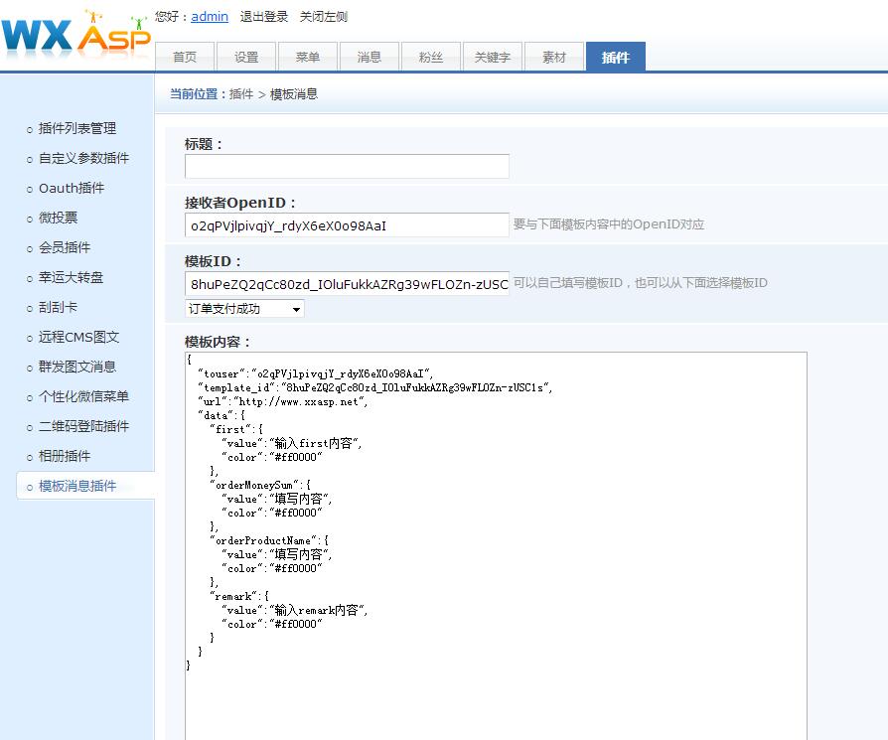Click the 输入first内容 value line
This screenshot has width=888, height=740.
click(292, 443)
